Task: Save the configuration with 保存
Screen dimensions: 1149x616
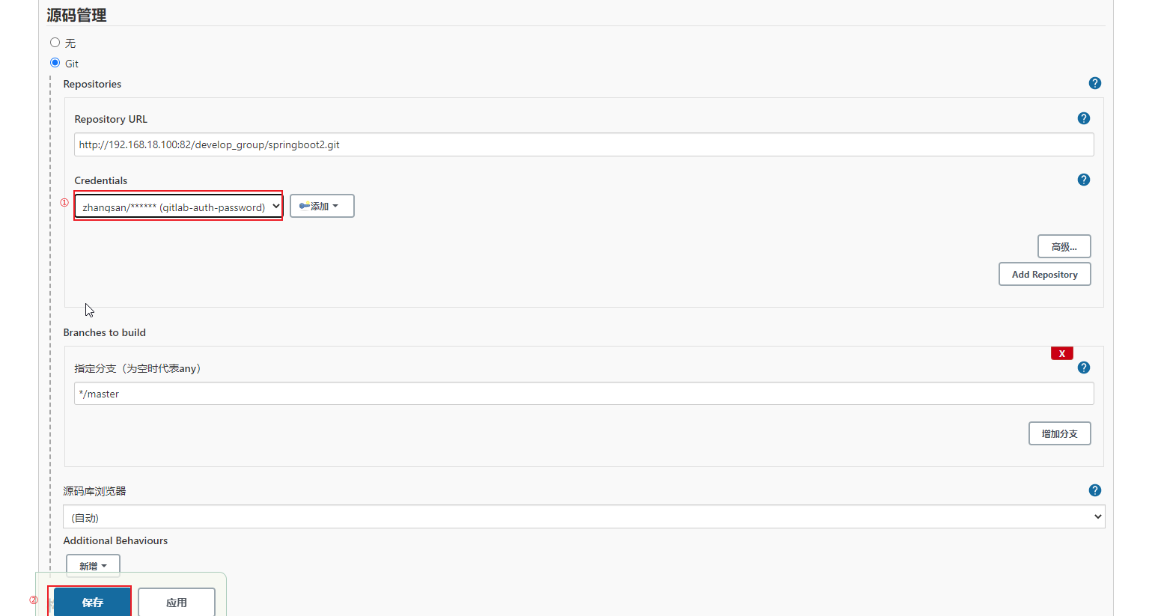Action: pyautogui.click(x=92, y=603)
